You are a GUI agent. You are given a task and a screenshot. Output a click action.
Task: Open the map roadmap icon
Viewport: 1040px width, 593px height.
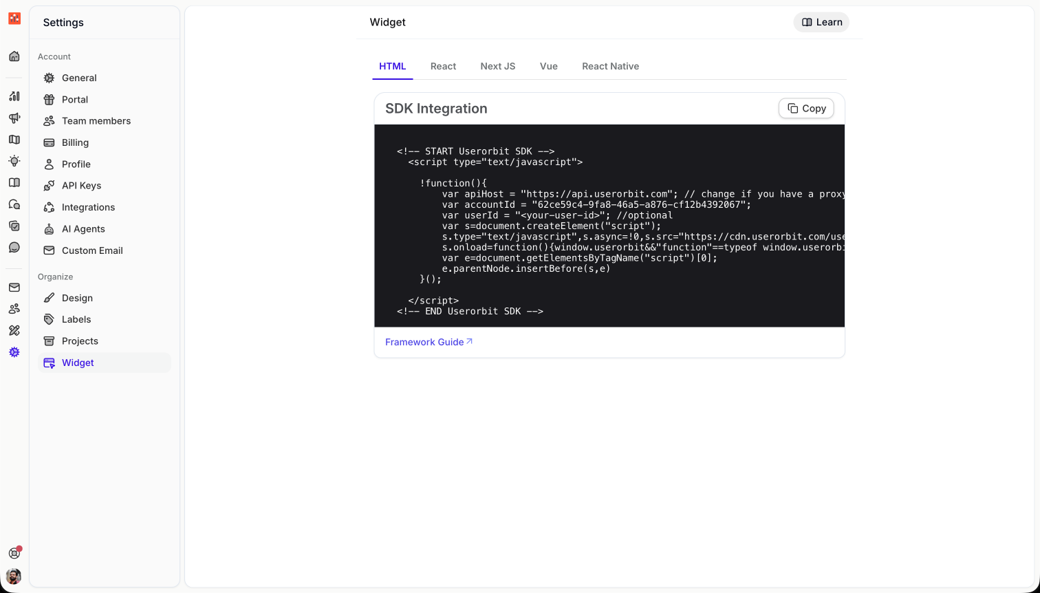tap(14, 140)
